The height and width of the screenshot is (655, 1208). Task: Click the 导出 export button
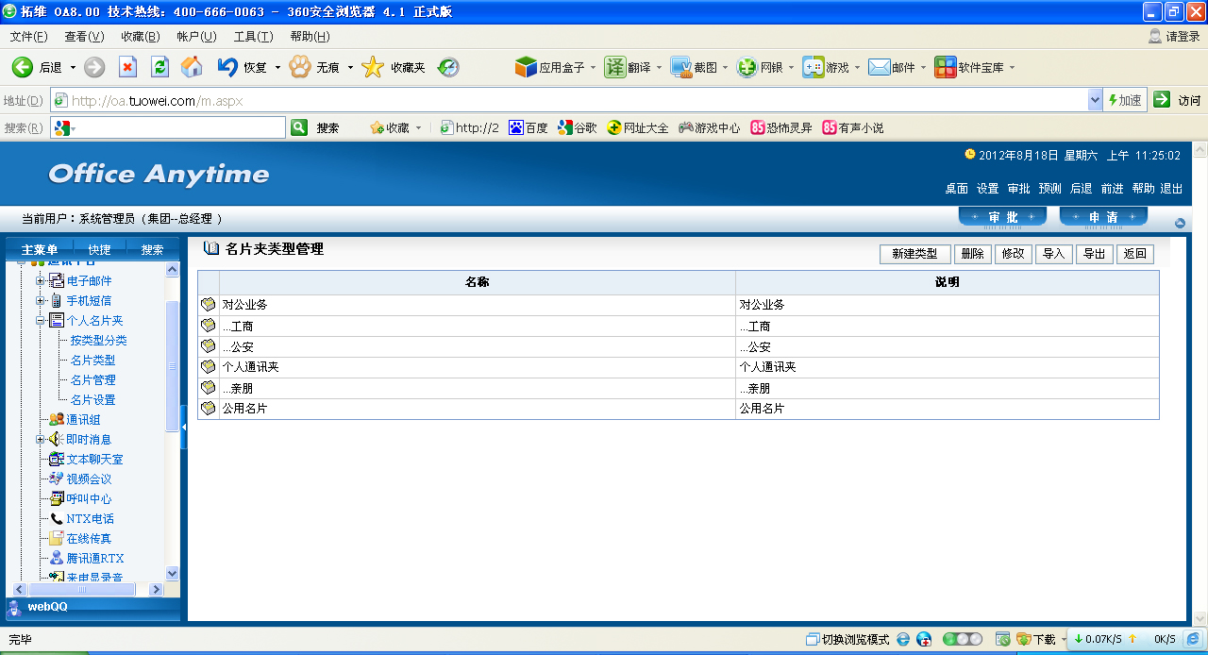click(1094, 254)
